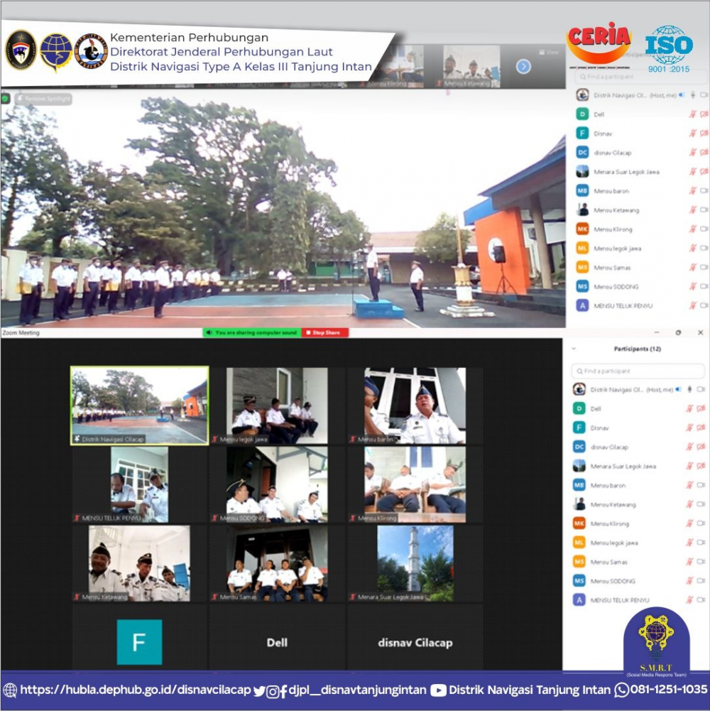Click 'Distrik Navigasi Cil...' host row in Participants (12) panel
The width and height of the screenshot is (710, 711).
638,389
